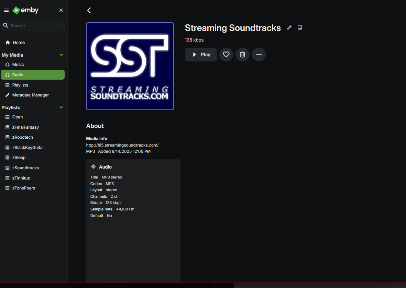Open the Open playlist
The image size is (406, 288).
(x=33, y=117)
